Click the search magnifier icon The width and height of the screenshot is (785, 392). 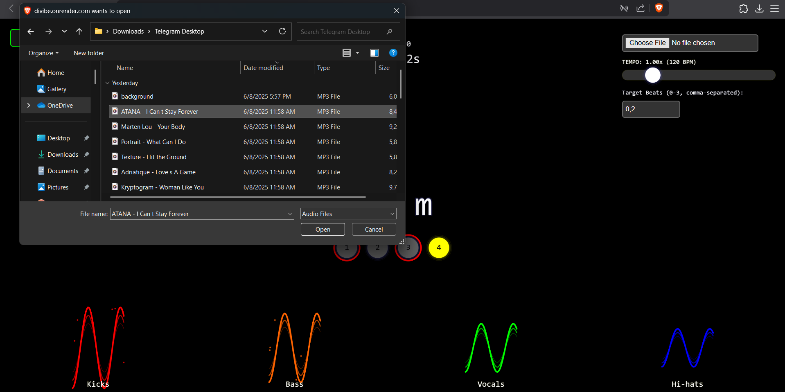pyautogui.click(x=389, y=32)
